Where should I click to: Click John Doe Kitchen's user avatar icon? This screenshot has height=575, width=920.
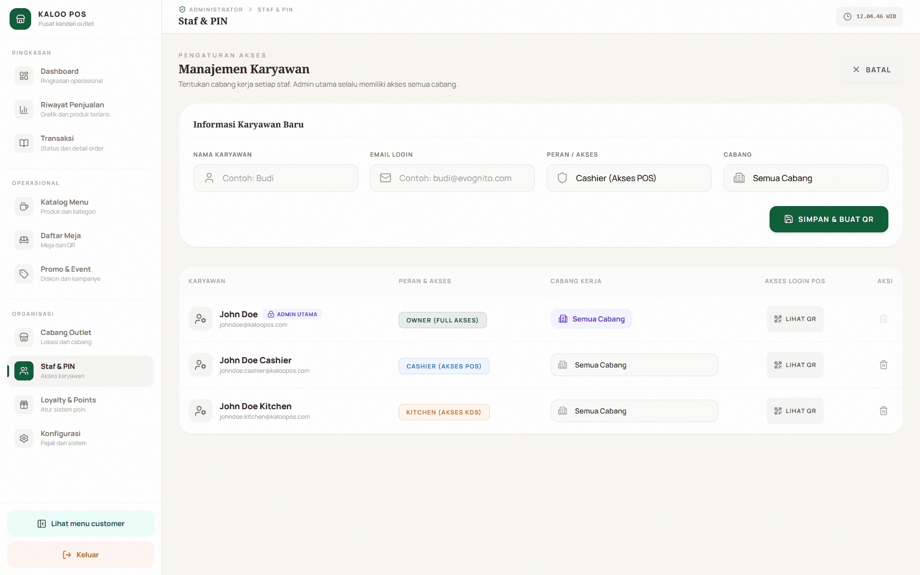pyautogui.click(x=201, y=411)
